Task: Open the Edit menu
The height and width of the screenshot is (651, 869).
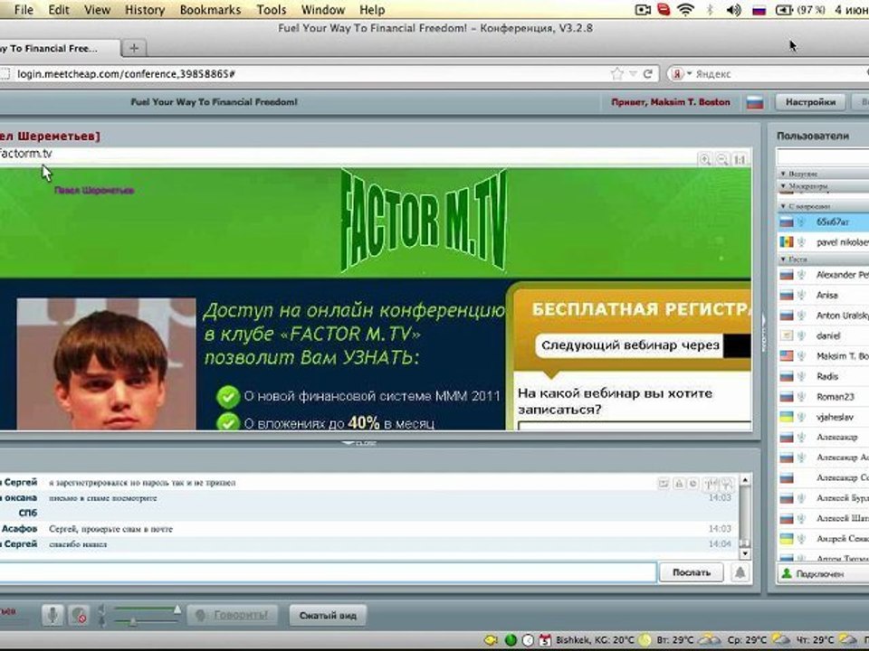Action: [59, 9]
